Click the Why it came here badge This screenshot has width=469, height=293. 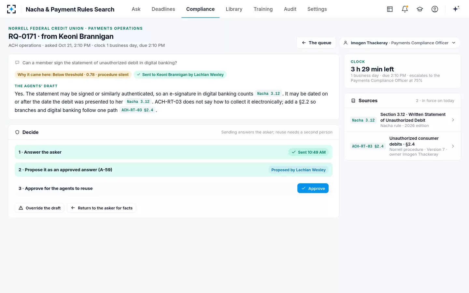click(73, 75)
